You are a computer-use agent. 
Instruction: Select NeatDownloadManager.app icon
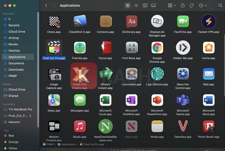pyautogui.click(x=105, y=126)
